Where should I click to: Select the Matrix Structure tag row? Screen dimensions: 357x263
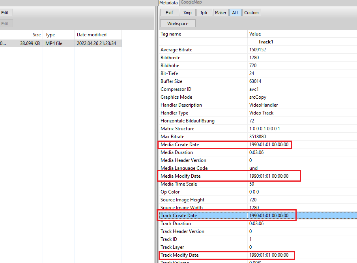tap(258, 129)
